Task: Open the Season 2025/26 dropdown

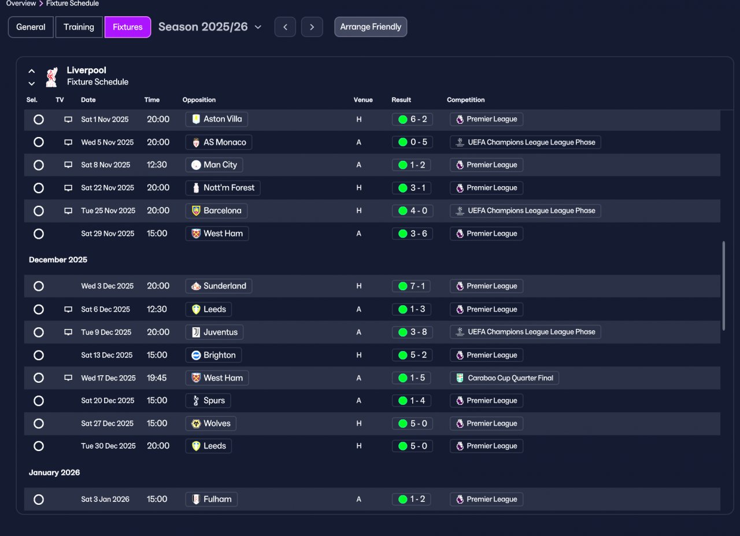Action: click(210, 27)
